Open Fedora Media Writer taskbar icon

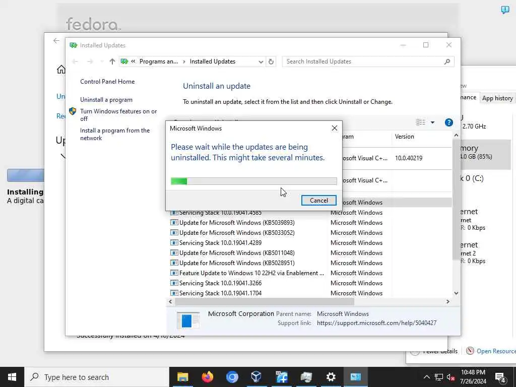[x=281, y=377]
